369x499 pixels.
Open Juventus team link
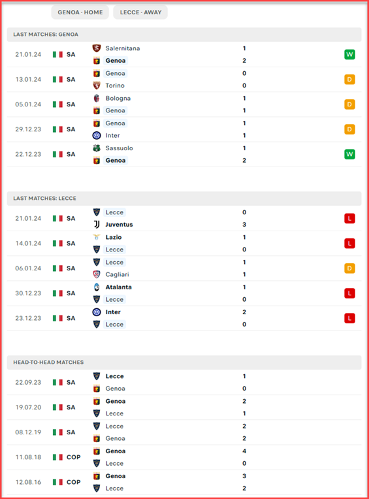119,225
